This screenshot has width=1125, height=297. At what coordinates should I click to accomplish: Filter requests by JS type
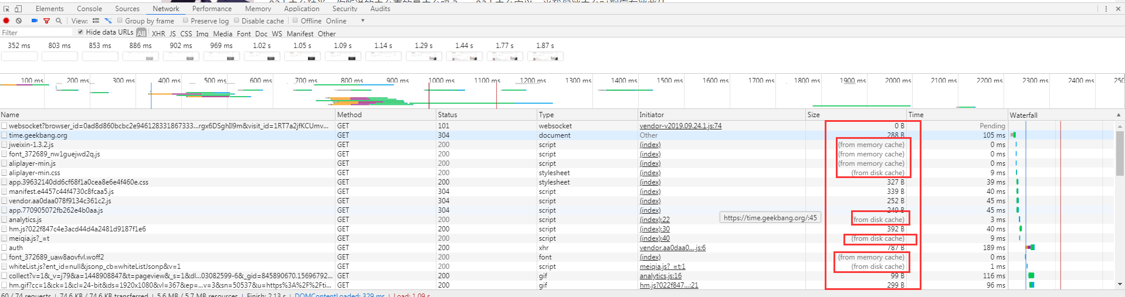click(172, 34)
